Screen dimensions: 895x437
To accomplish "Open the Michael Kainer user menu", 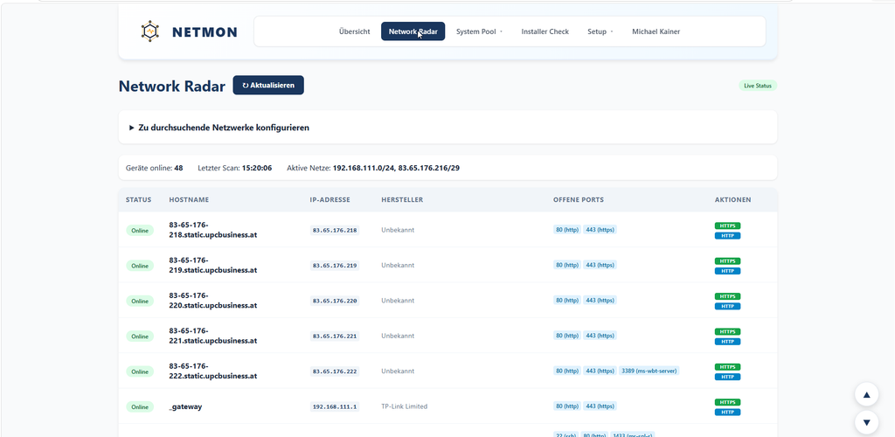I will coord(656,31).
